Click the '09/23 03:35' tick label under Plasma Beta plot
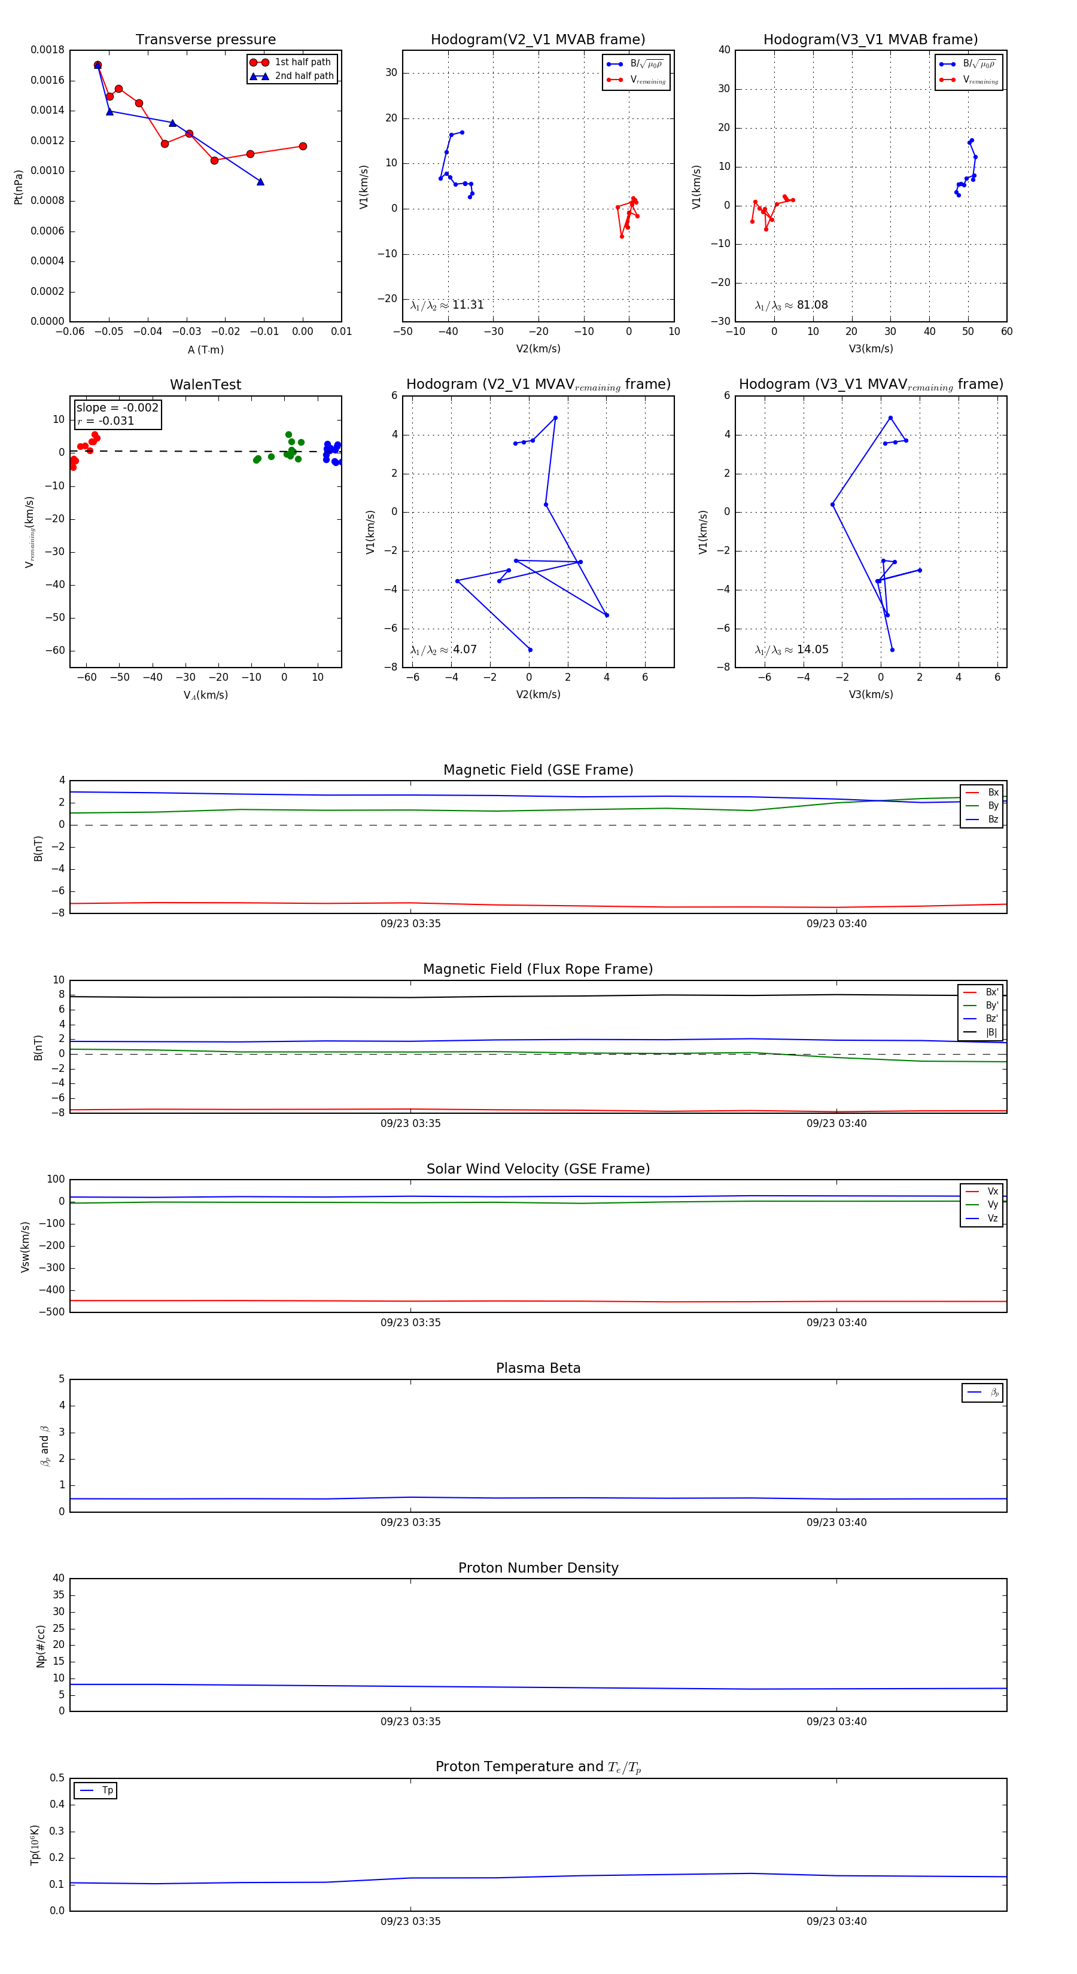Screen dimensions: 1077x1974 pos(410,1522)
